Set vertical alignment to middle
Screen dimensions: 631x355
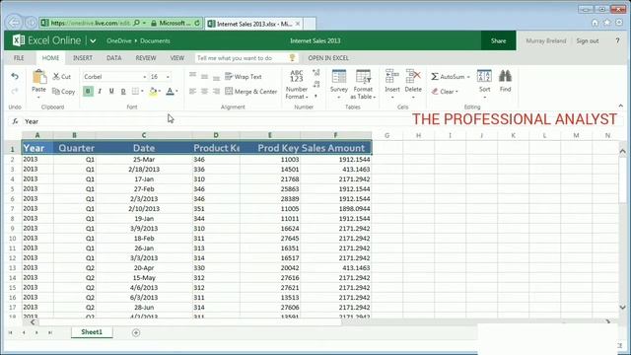(x=204, y=77)
